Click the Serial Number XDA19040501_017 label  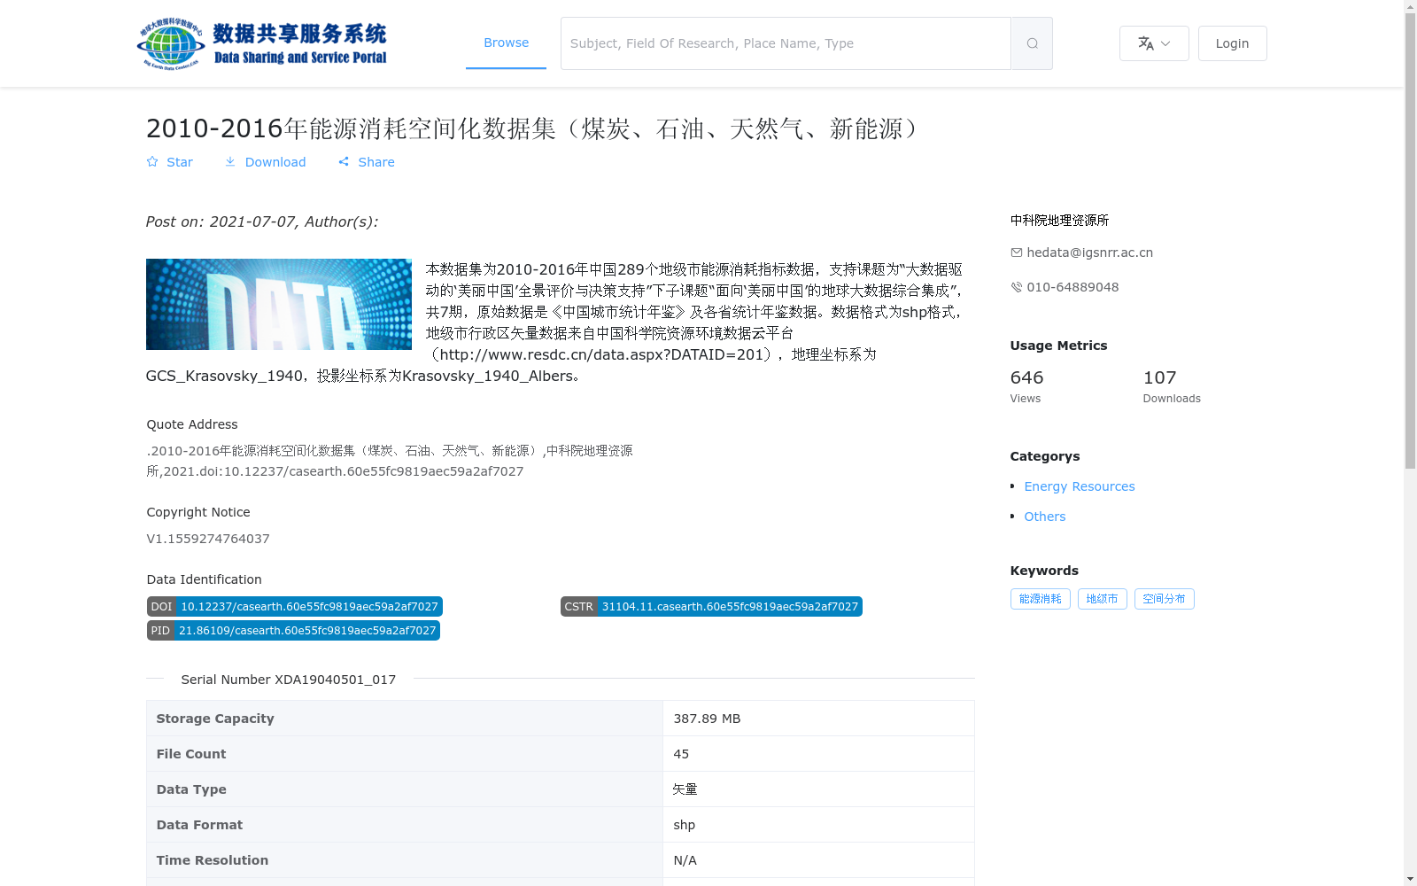tap(288, 680)
